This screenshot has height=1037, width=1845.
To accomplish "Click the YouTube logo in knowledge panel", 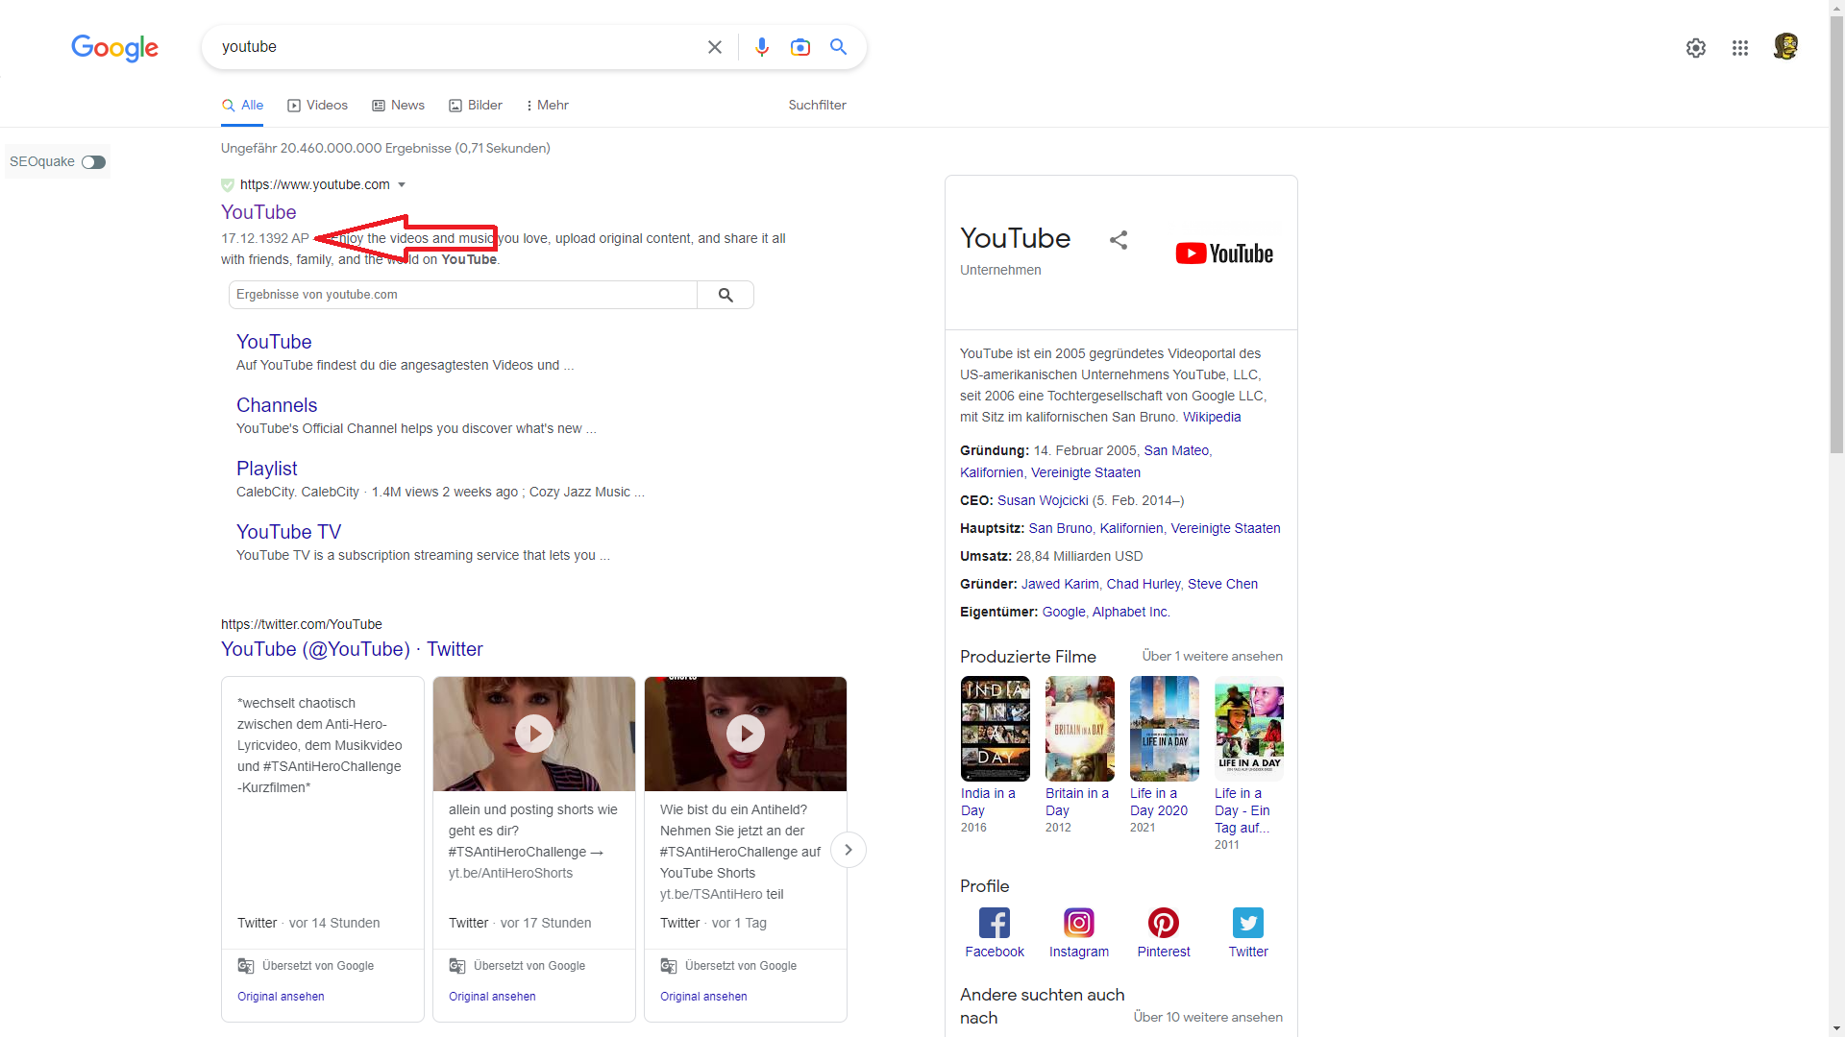I will (1224, 253).
